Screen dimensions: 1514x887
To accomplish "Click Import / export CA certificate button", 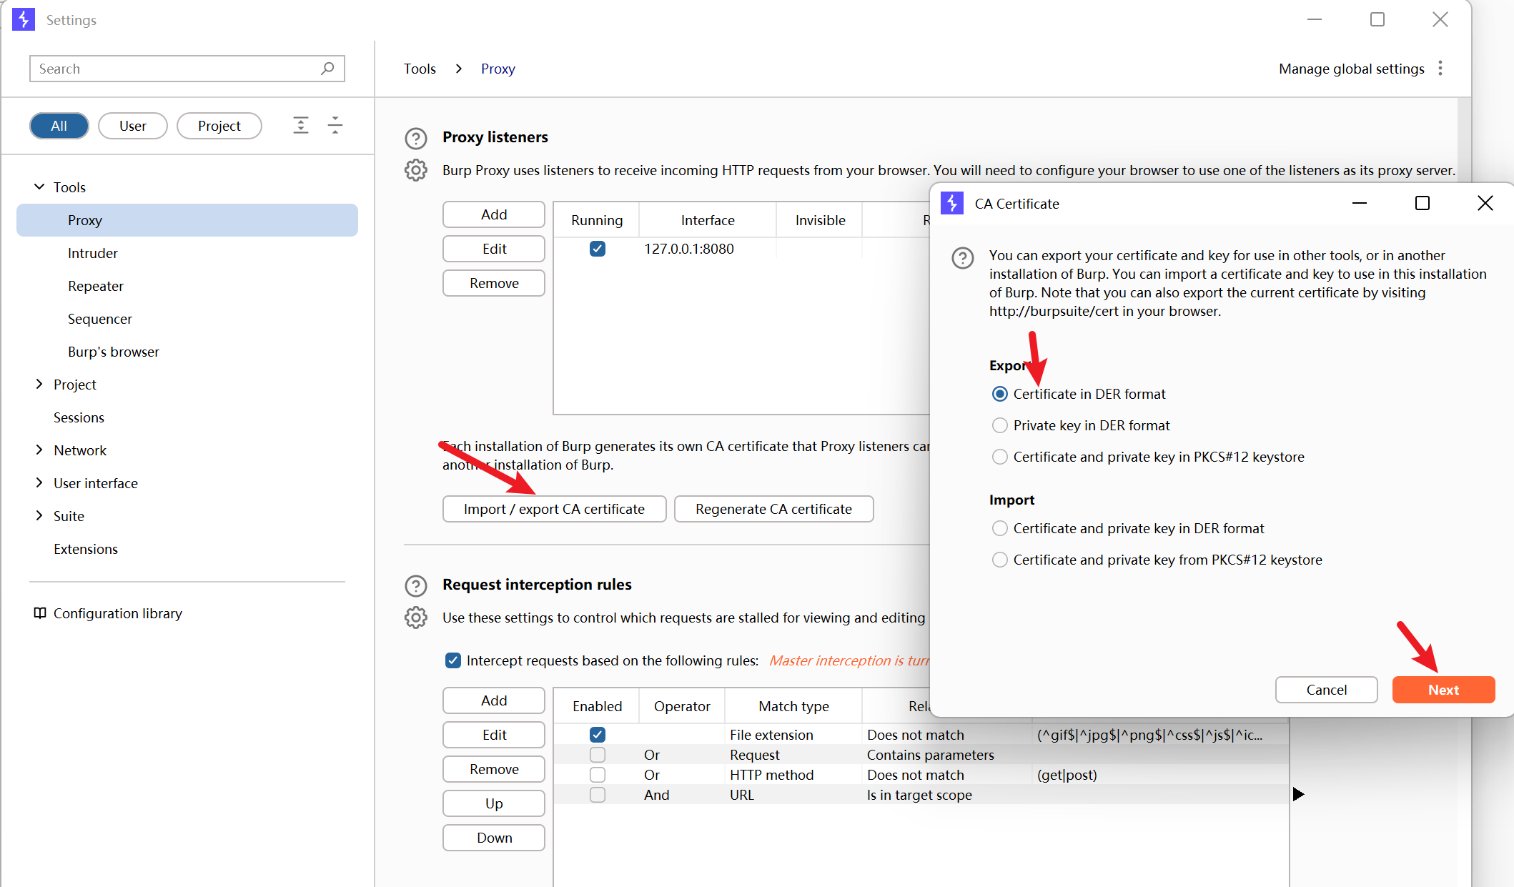I will pos(555,509).
